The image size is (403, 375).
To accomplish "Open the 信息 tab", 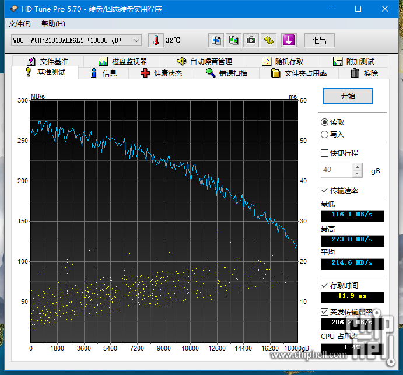I will click(104, 73).
